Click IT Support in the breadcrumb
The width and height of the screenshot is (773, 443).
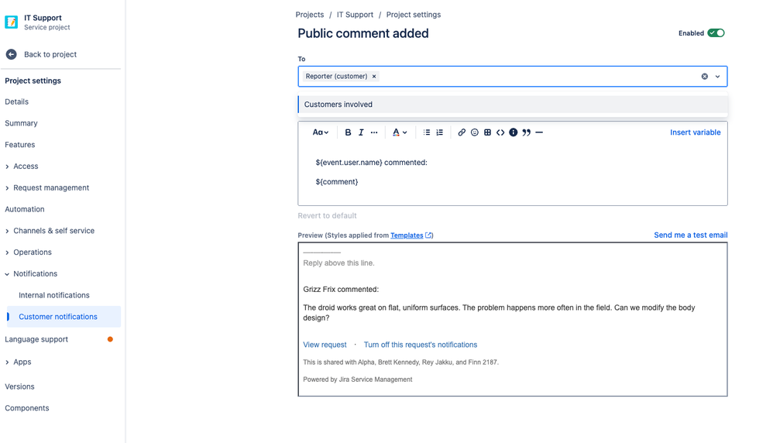[355, 15]
